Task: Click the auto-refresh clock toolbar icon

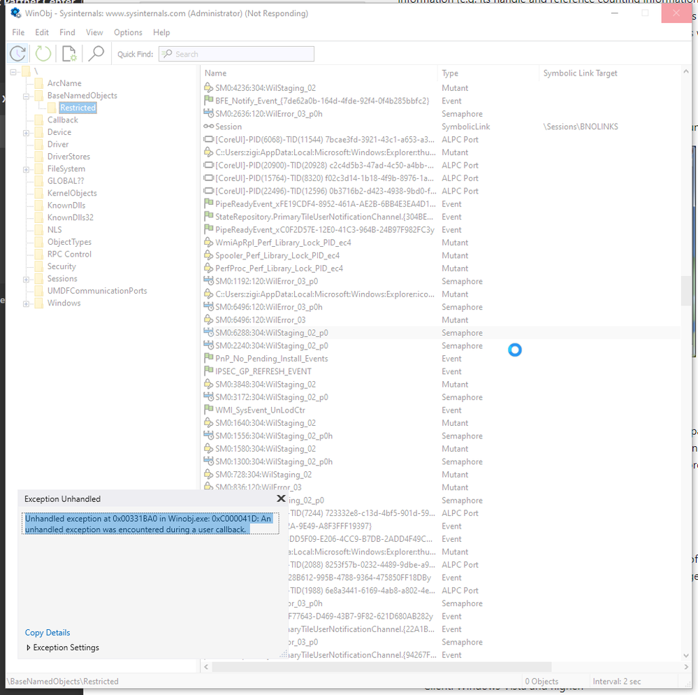Action: click(17, 54)
